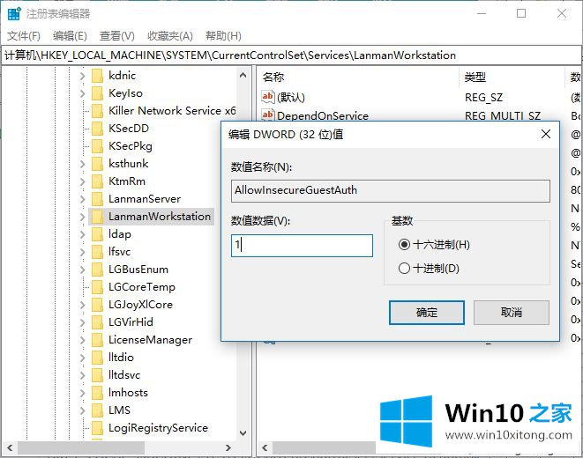Click the string value icon of (默认)
The width and height of the screenshot is (583, 458).
coord(268,97)
